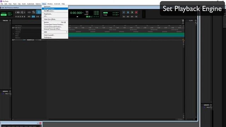The height and width of the screenshot is (127, 226).
Task: Open the AudioSuite menu
Action: click(x=31, y=4)
